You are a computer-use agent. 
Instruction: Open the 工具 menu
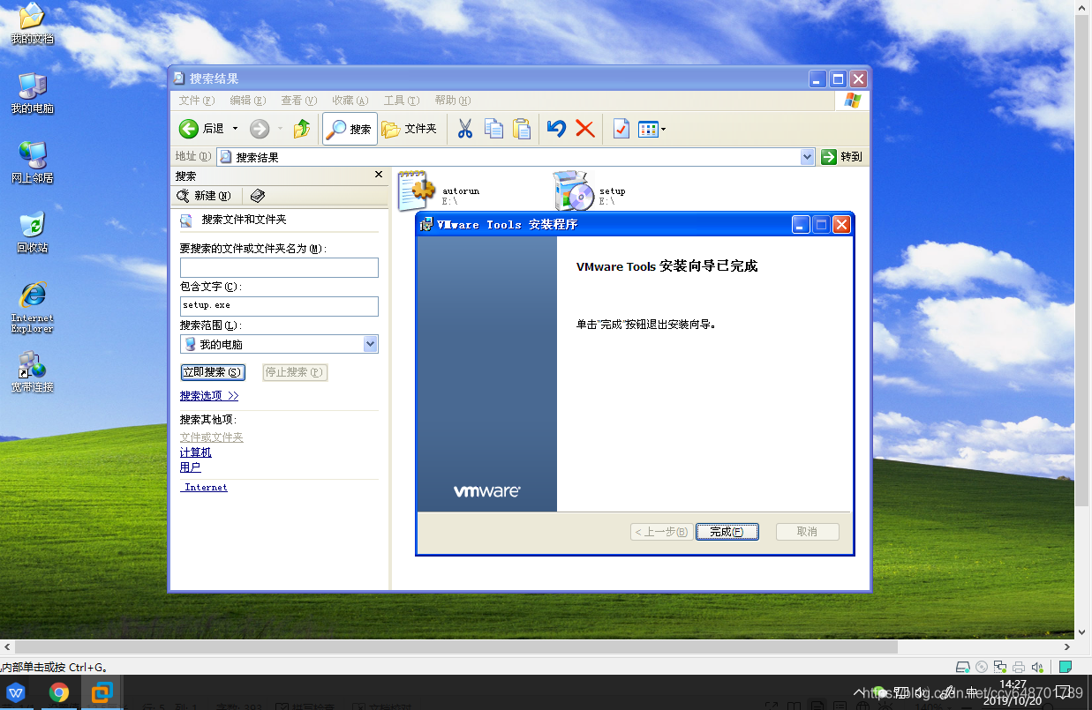401,101
